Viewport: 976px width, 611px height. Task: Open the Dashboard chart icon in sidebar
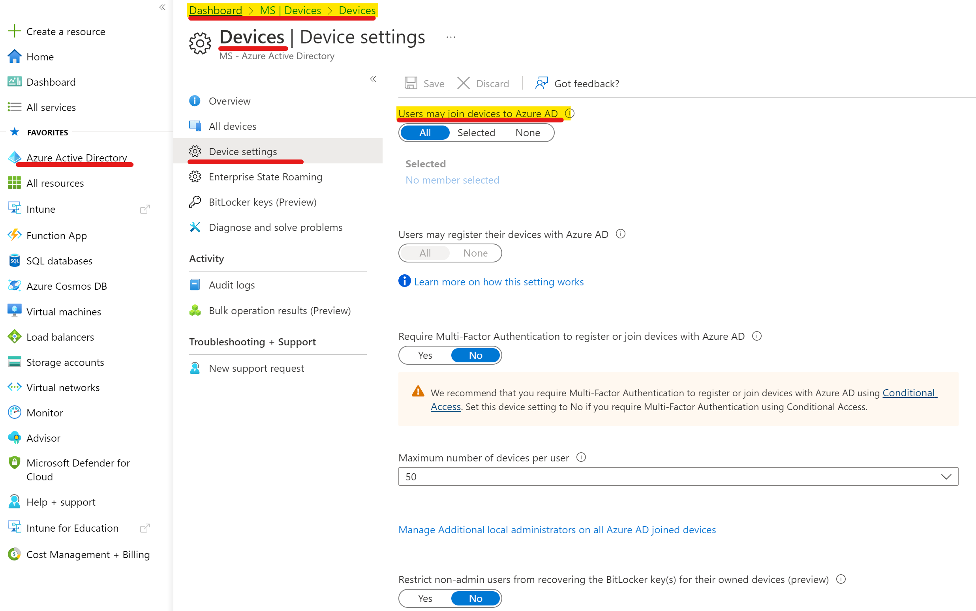15,82
